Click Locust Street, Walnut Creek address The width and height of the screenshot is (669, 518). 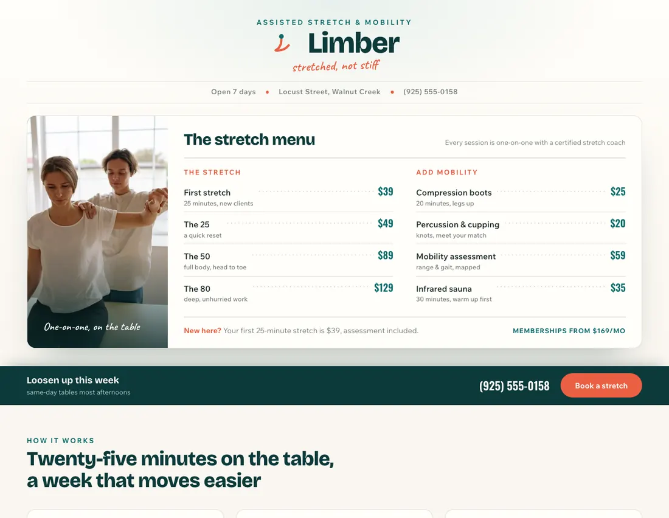pos(330,92)
